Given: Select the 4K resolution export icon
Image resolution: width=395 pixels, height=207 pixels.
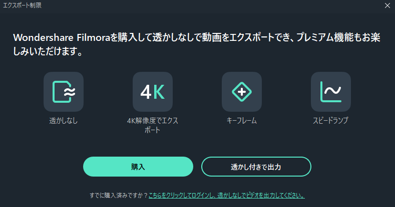Looking at the screenshot, I should tap(152, 92).
